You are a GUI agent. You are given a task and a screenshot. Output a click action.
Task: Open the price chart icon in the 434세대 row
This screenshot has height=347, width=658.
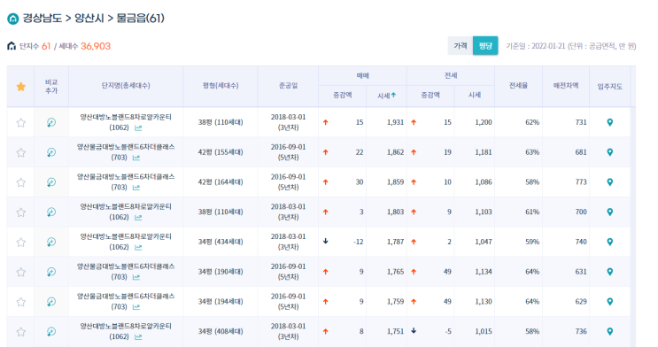138,248
